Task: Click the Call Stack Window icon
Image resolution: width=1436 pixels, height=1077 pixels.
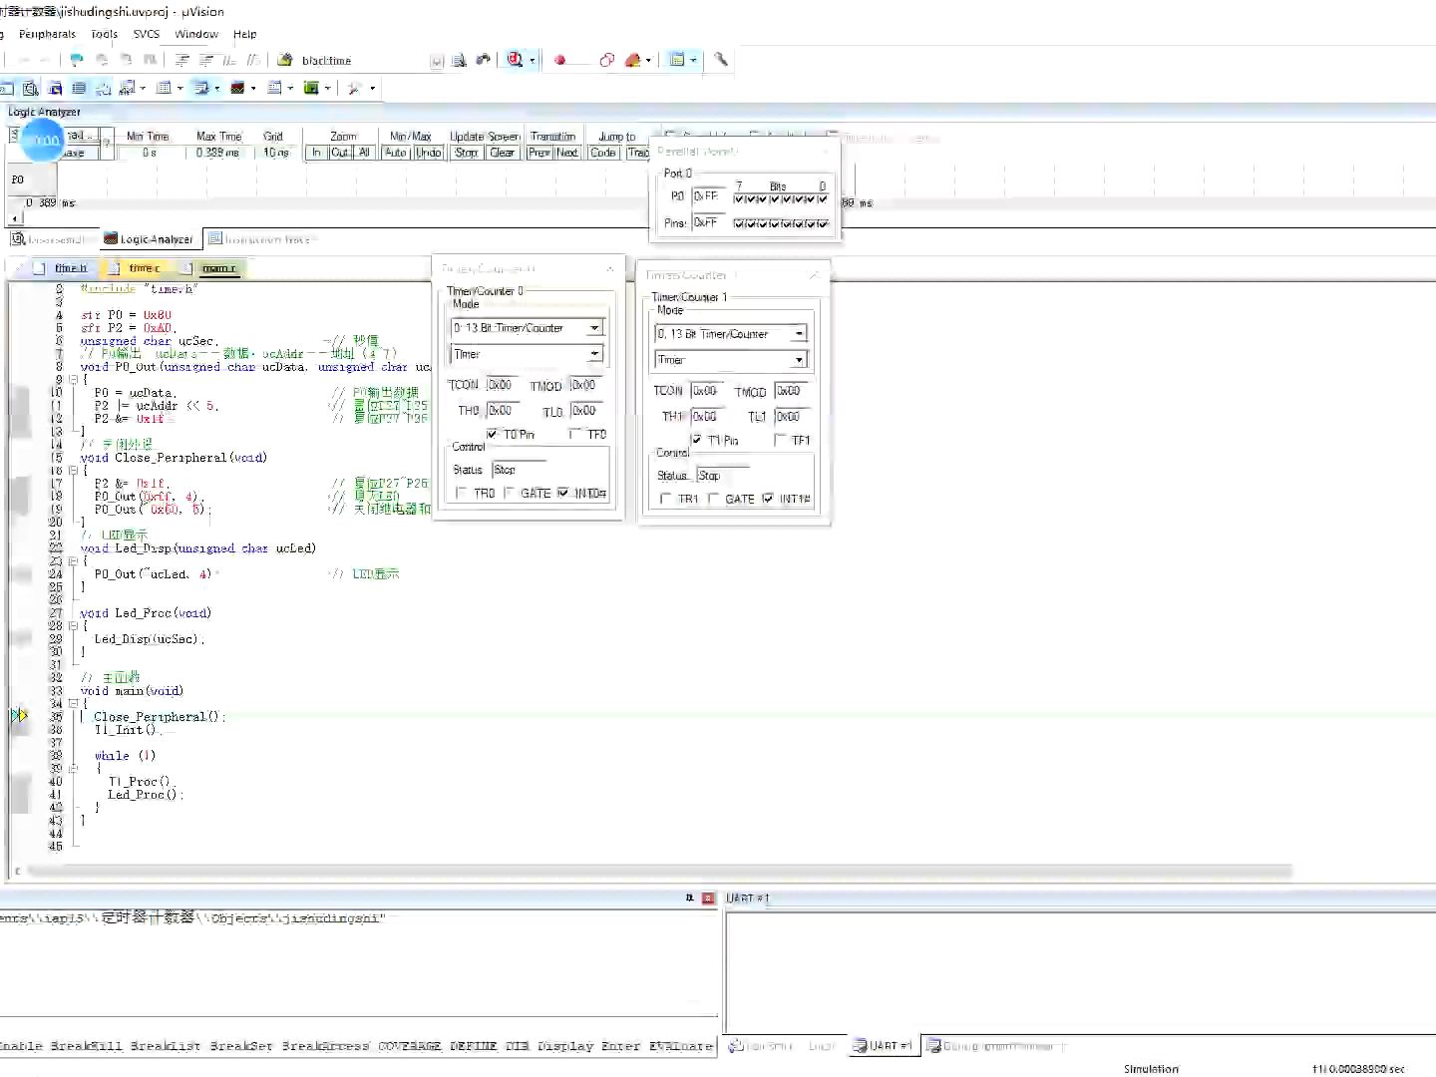Action: (x=103, y=88)
